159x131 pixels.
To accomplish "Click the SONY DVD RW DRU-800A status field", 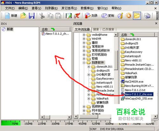I will [122, 129].
